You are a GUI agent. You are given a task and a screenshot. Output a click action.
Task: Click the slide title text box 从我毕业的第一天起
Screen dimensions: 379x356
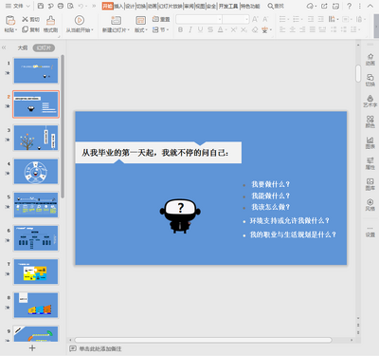click(x=158, y=153)
